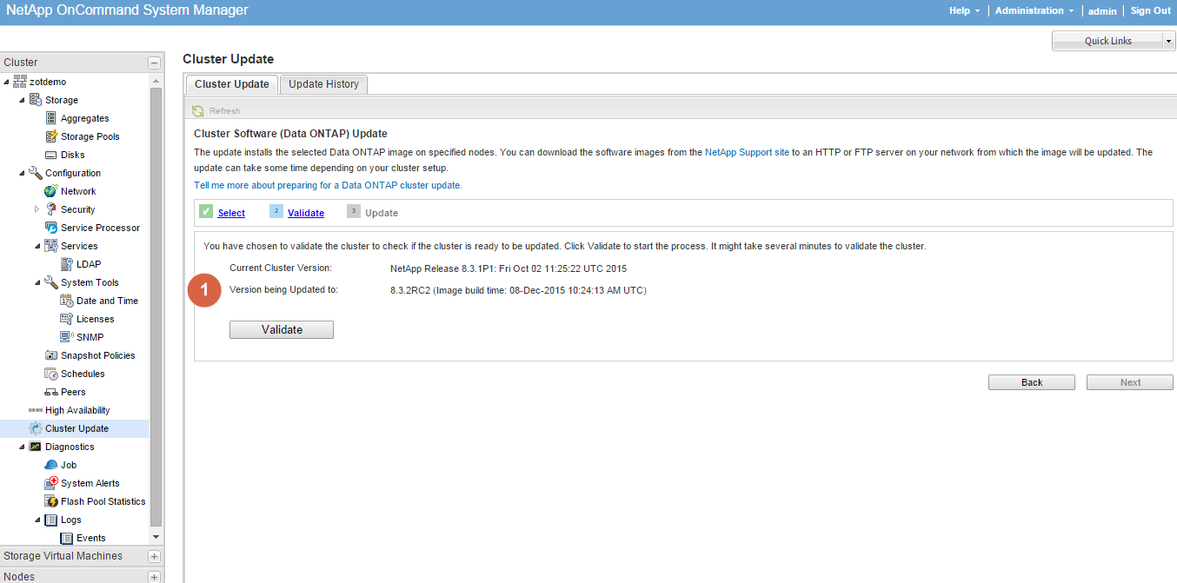Open the Tell me more about preparing link
The image size is (1177, 583).
328,185
